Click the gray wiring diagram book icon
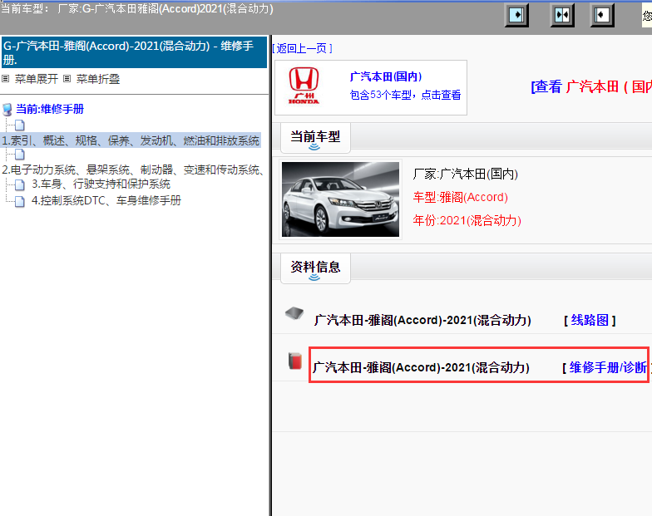 tap(294, 313)
